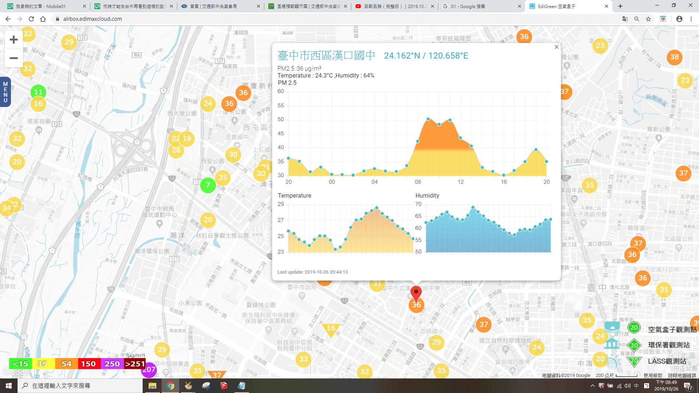699x393 pixels.
Task: Click the Last update timestamp text
Action: (x=312, y=272)
